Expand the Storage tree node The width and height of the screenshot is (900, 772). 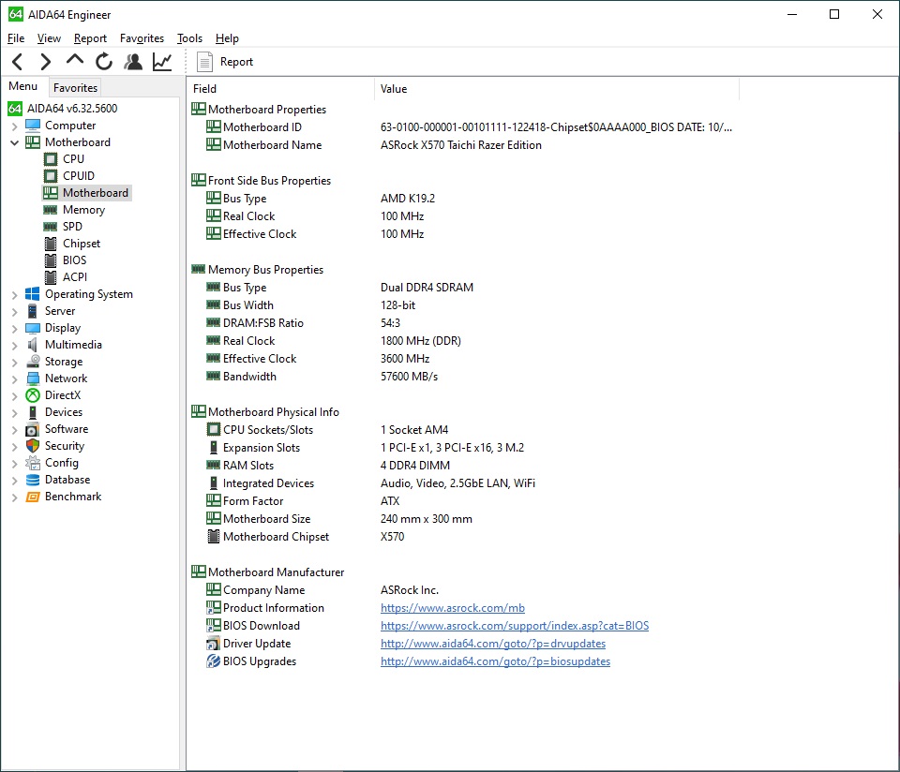click(14, 363)
